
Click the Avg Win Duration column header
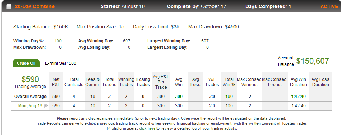coord(298,82)
